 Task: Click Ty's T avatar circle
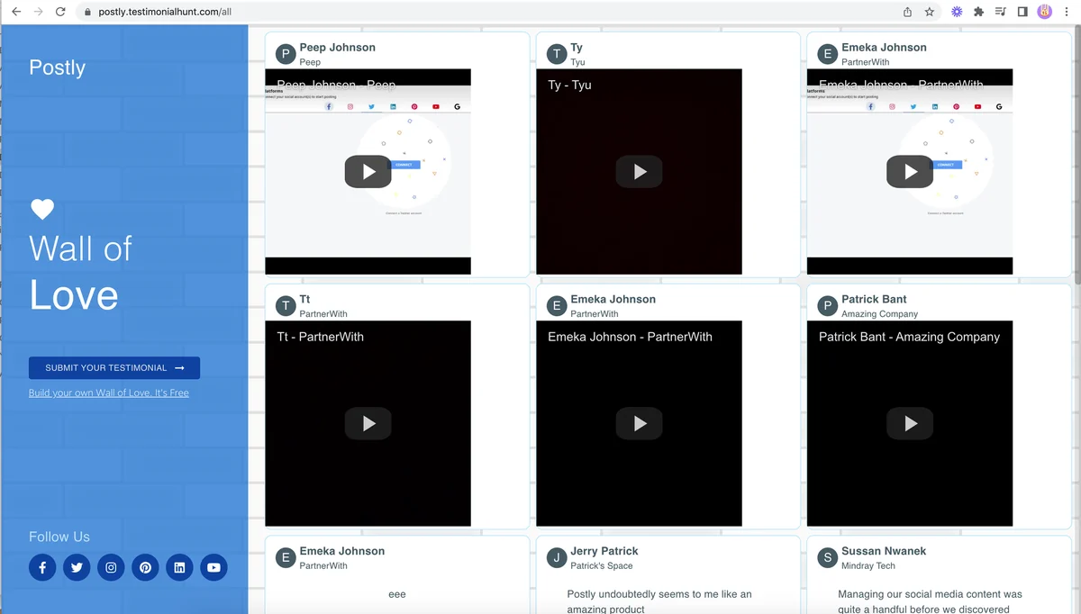[557, 54]
